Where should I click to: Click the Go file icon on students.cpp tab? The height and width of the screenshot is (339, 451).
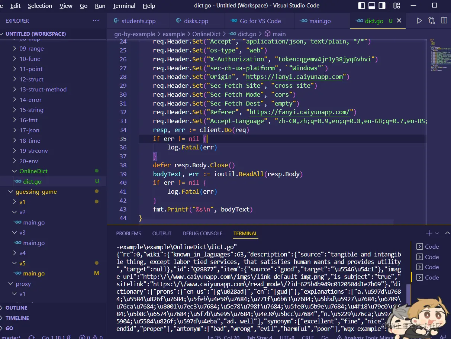point(116,21)
